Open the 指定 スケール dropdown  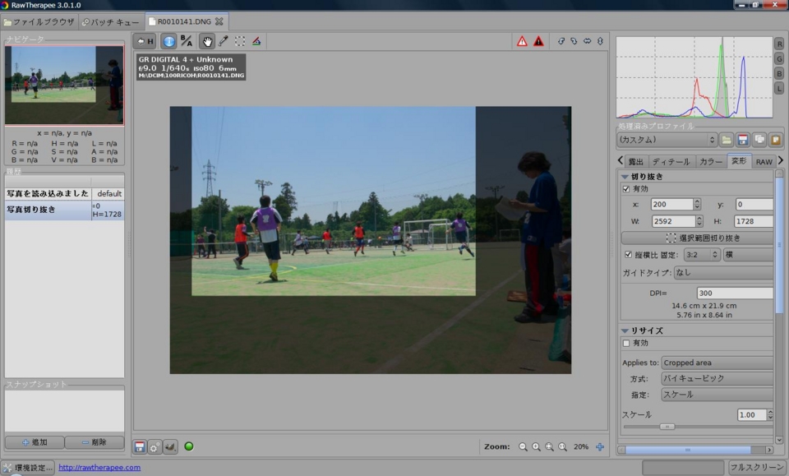[x=717, y=395]
